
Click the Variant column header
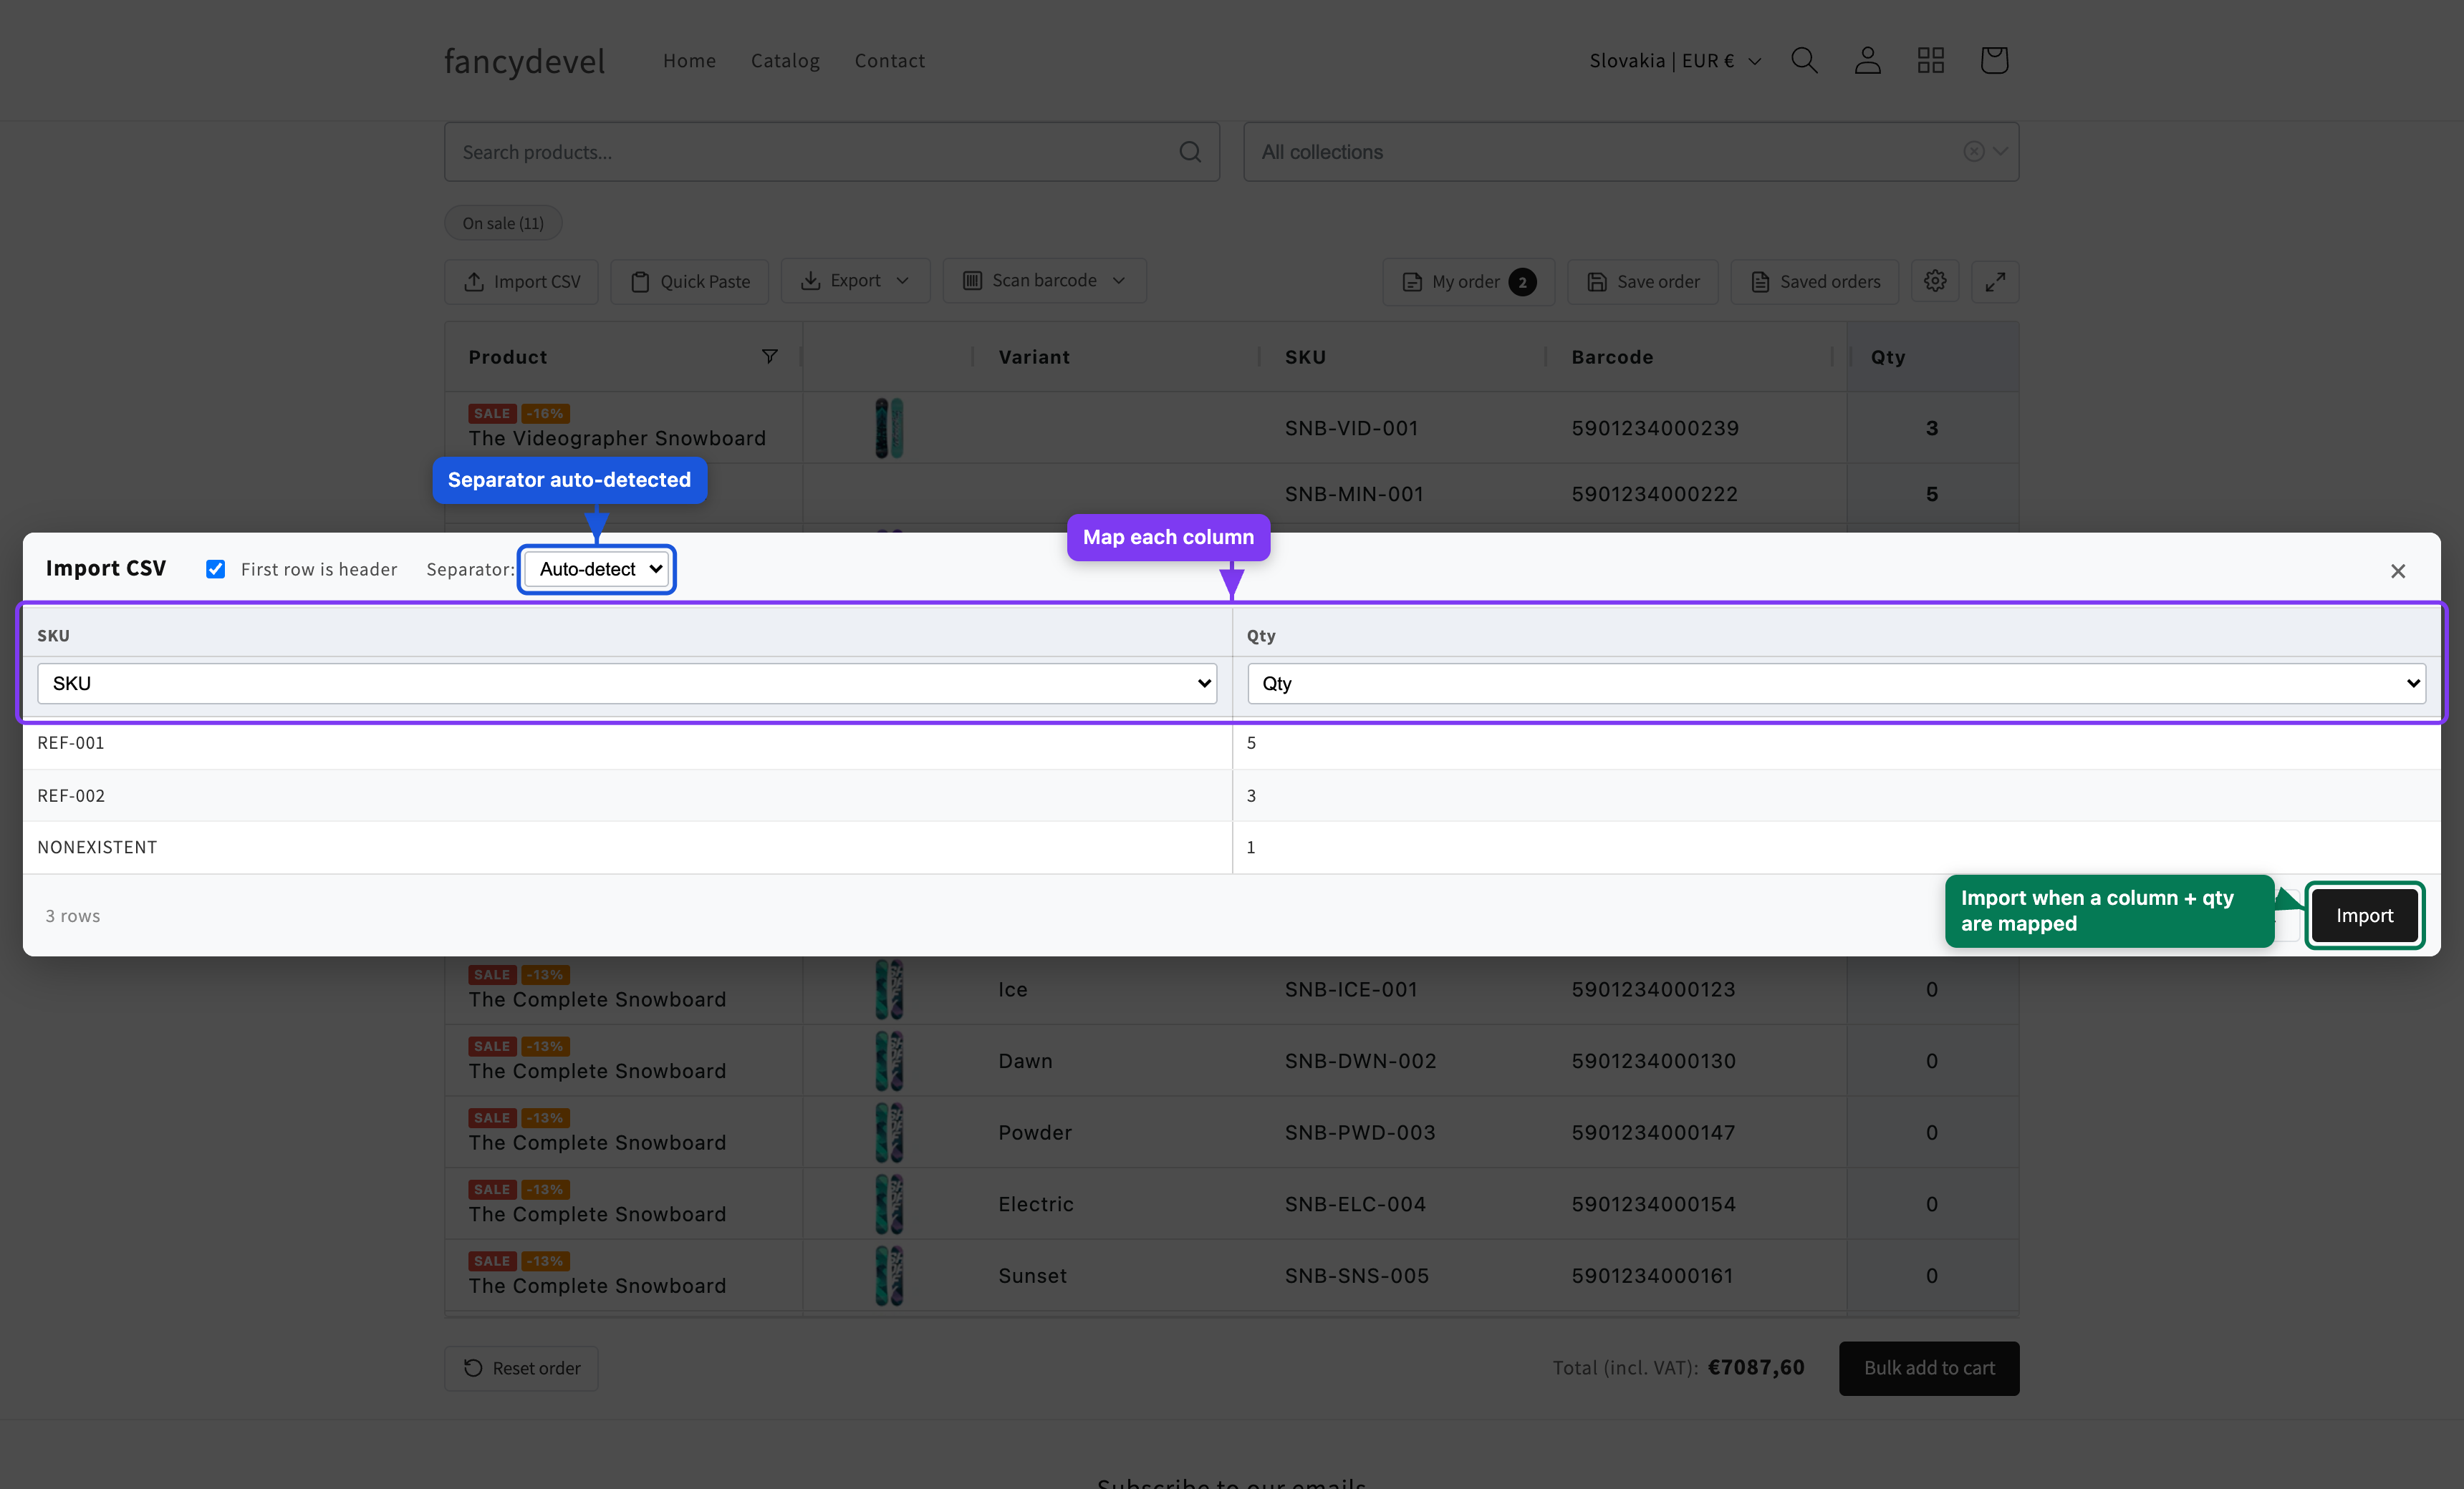1034,357
